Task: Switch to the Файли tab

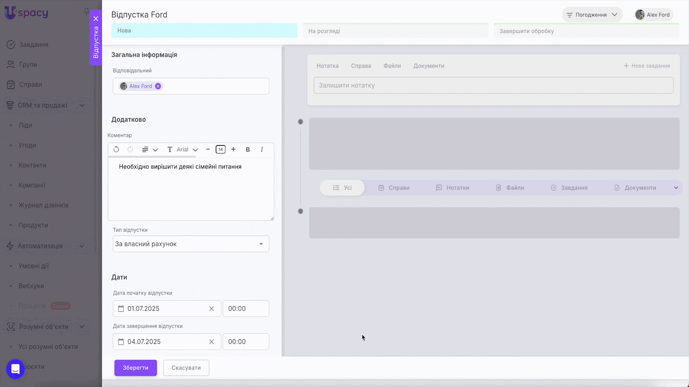Action: 392,66
